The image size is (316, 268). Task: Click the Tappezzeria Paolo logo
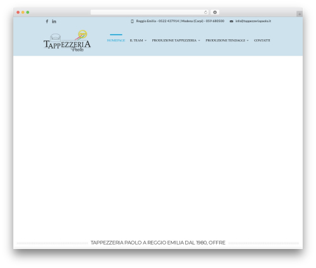point(67,41)
